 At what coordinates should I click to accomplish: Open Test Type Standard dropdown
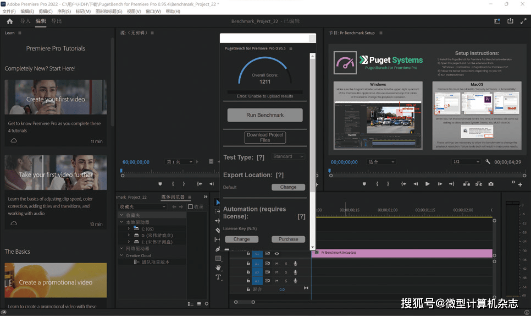point(288,156)
